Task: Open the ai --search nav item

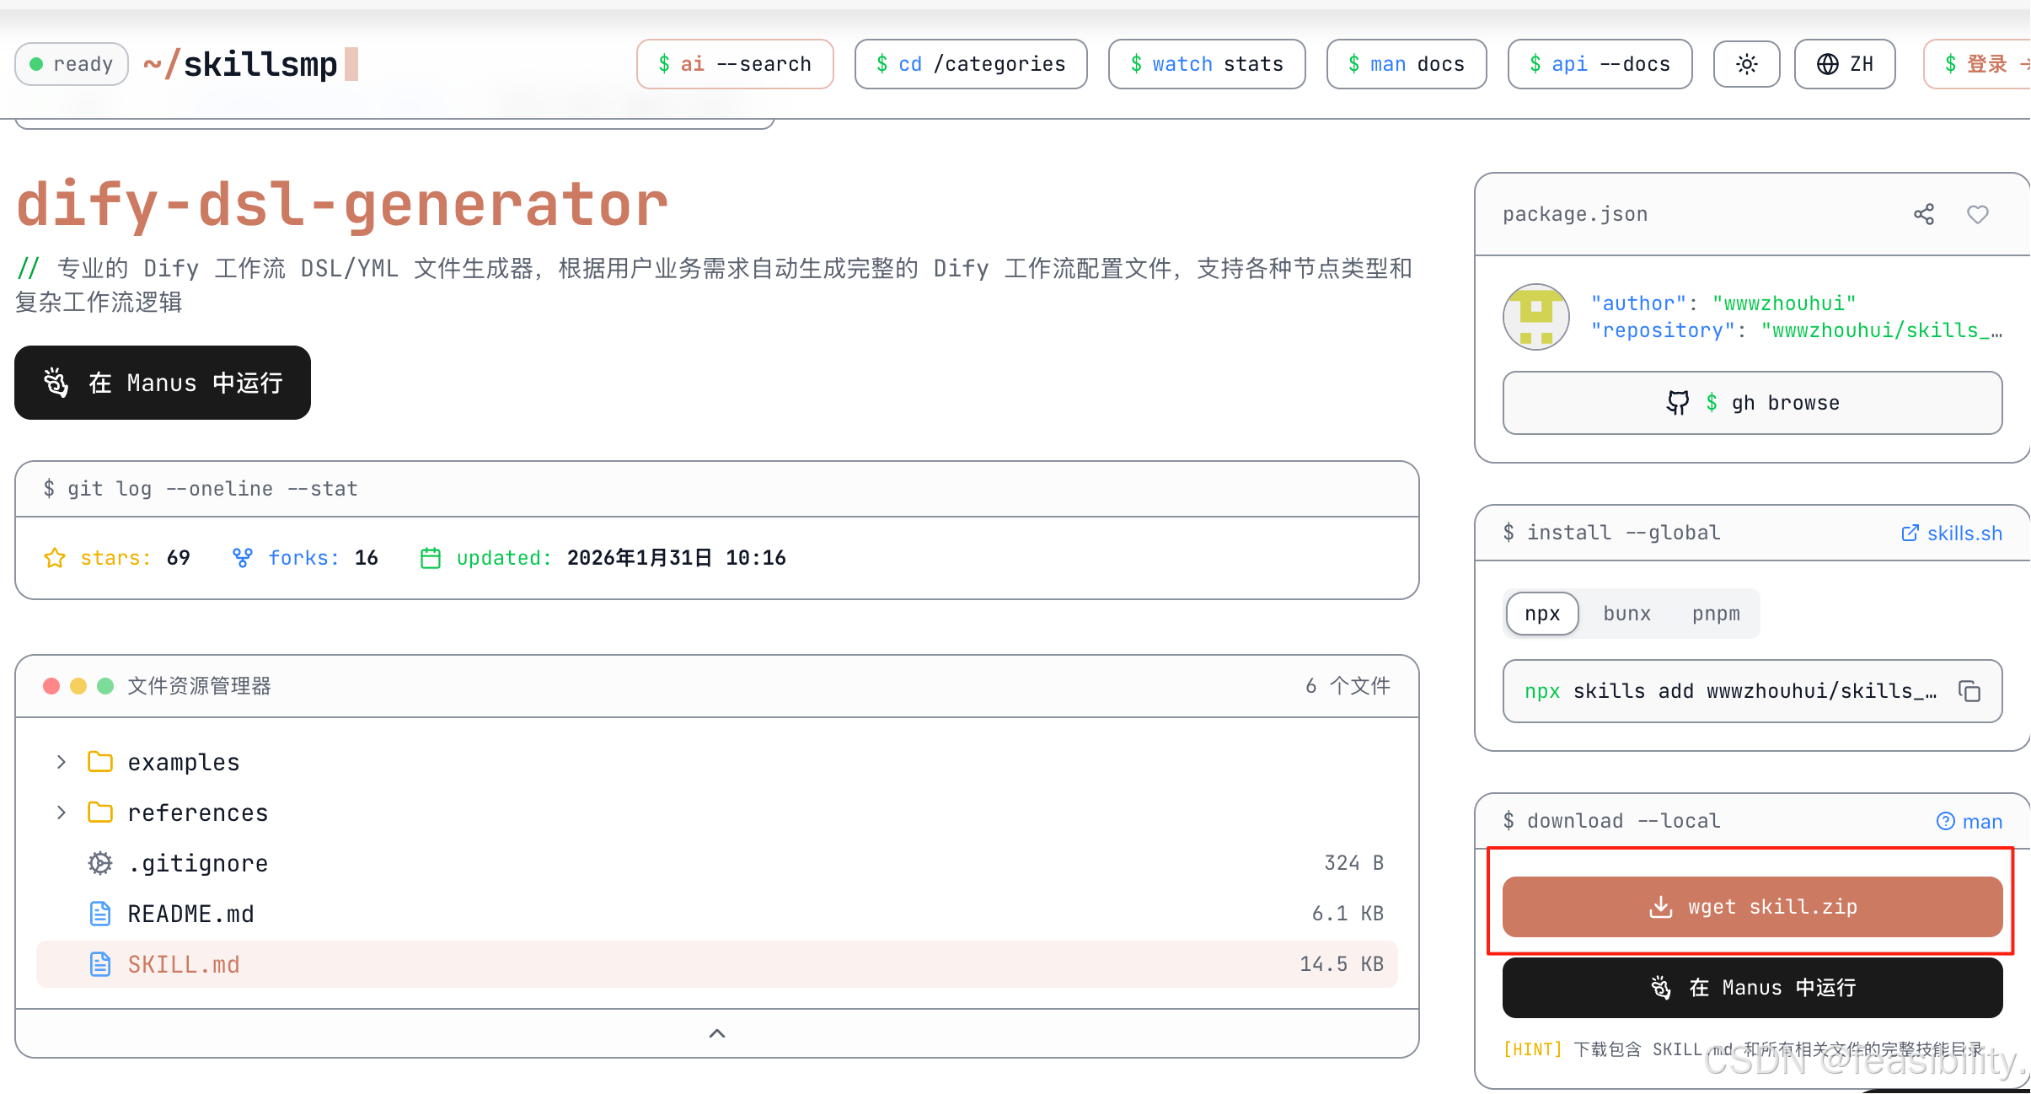Action: 734,64
